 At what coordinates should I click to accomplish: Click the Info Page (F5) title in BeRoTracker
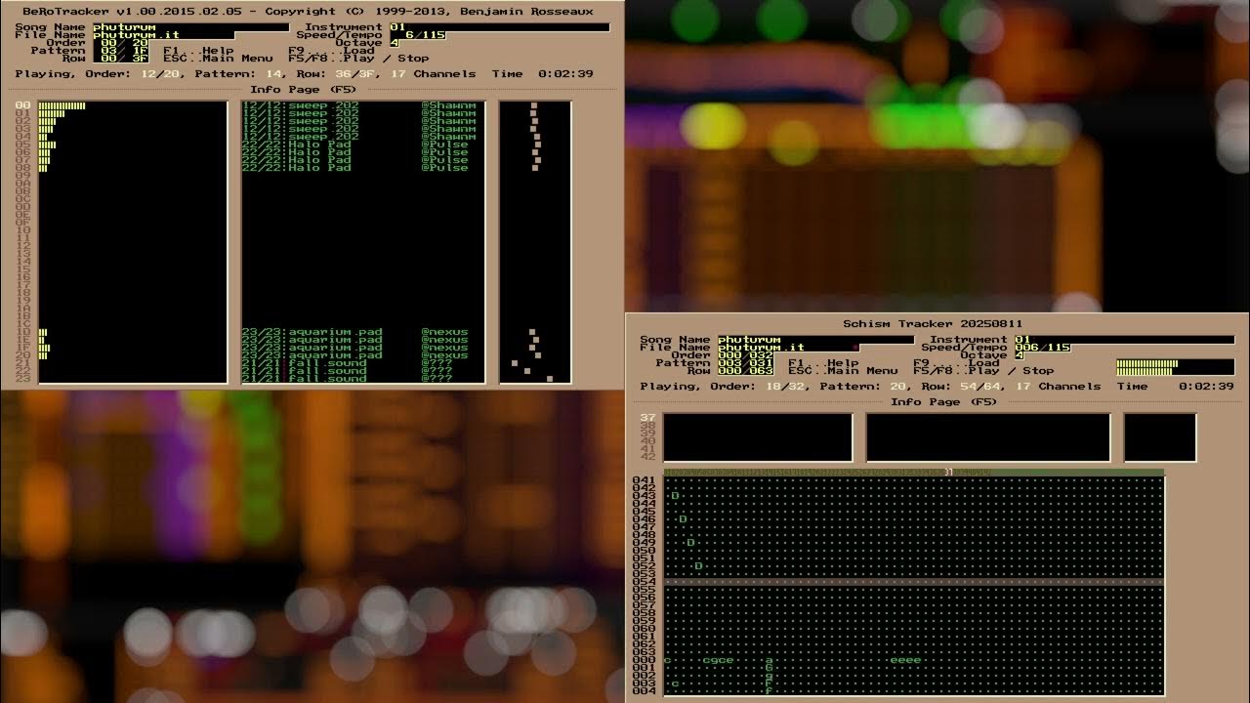click(x=304, y=90)
